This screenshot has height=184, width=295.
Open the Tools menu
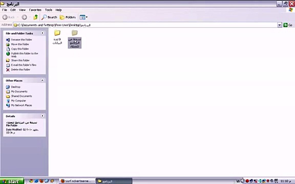pos(48,10)
